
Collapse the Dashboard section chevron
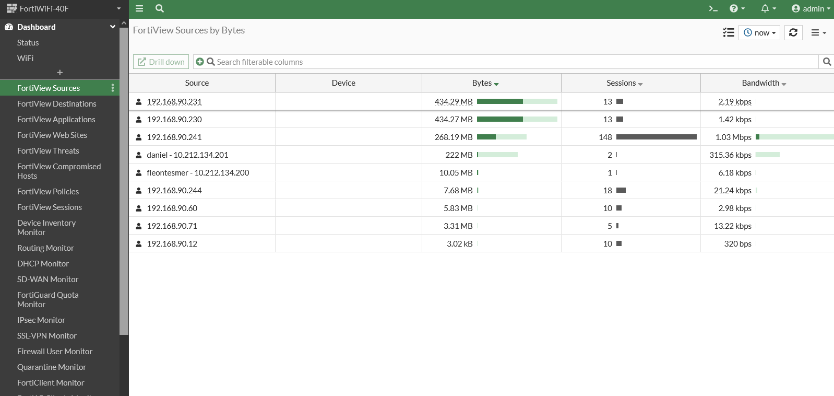coord(112,27)
